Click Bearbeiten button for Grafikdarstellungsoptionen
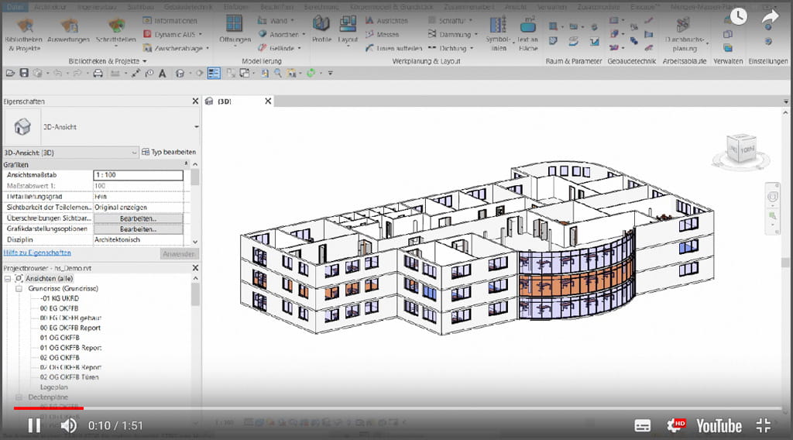 [138, 230]
